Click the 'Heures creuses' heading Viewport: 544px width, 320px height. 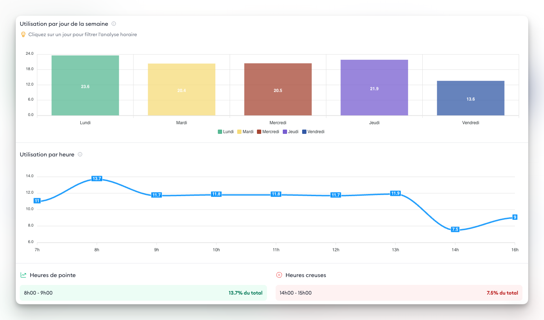click(x=306, y=275)
